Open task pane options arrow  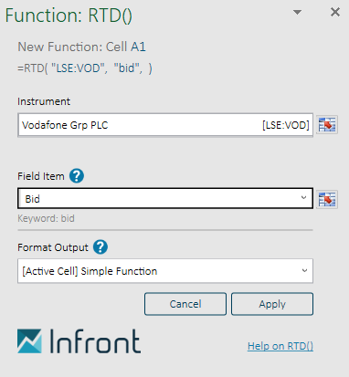tap(297, 12)
